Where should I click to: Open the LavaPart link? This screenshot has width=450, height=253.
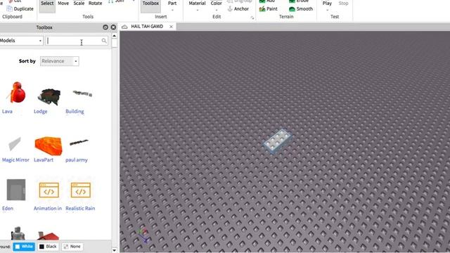(44, 160)
